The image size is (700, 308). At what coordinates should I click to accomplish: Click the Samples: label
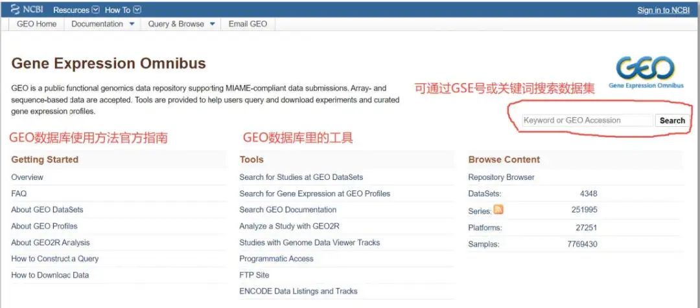coord(484,244)
